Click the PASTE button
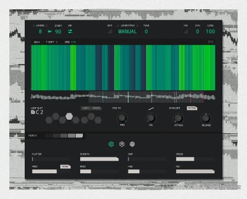Viewport: 247px width, 199px height. coord(97,108)
